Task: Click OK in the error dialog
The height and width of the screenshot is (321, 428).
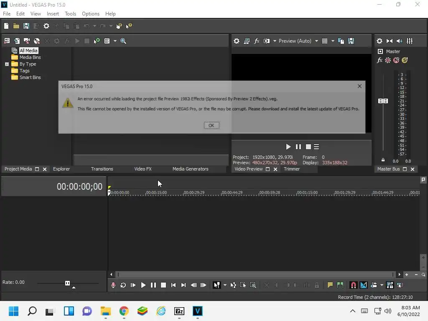Action: (x=211, y=125)
